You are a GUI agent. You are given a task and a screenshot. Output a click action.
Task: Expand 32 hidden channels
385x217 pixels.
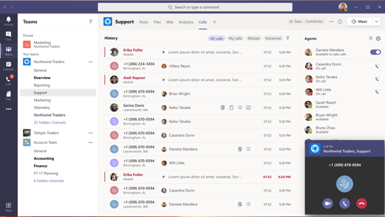[x=50, y=122]
